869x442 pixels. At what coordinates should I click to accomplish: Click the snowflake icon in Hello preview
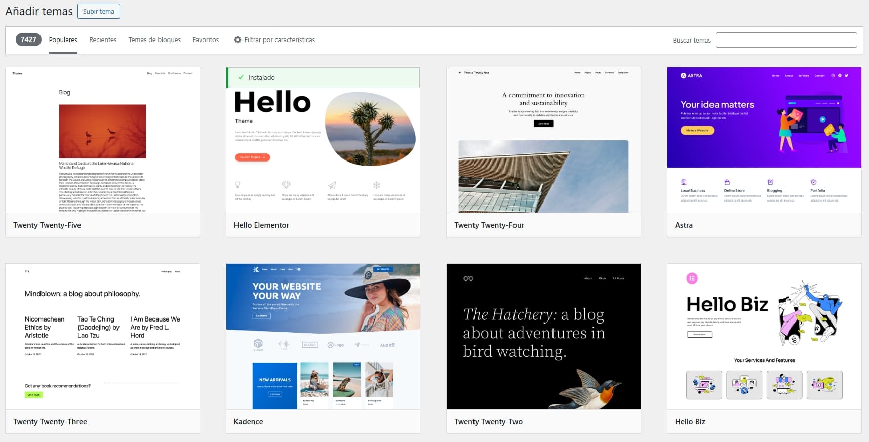pyautogui.click(x=377, y=185)
